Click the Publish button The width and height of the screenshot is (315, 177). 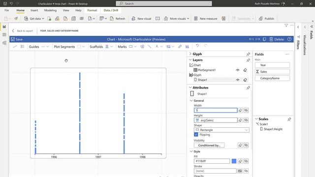coord(266,19)
